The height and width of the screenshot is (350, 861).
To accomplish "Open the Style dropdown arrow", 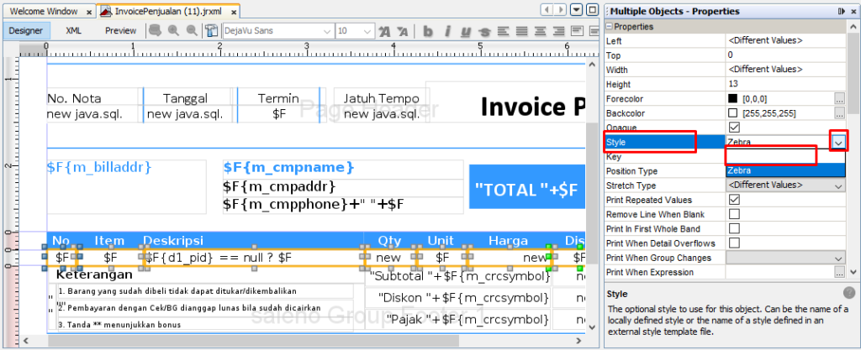I will coord(838,143).
